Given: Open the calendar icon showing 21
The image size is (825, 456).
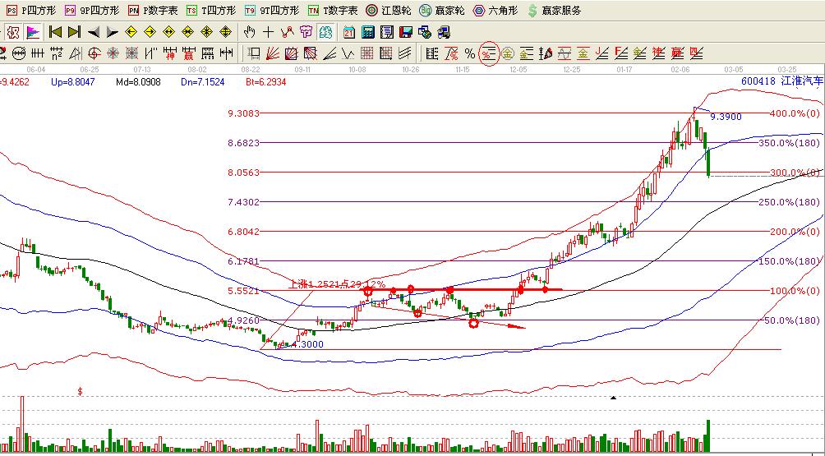Looking at the screenshot, I should [349, 32].
